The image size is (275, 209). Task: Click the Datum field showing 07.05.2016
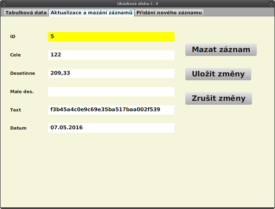111,128
